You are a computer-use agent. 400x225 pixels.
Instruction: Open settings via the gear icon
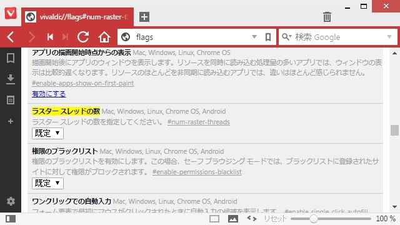[11, 201]
